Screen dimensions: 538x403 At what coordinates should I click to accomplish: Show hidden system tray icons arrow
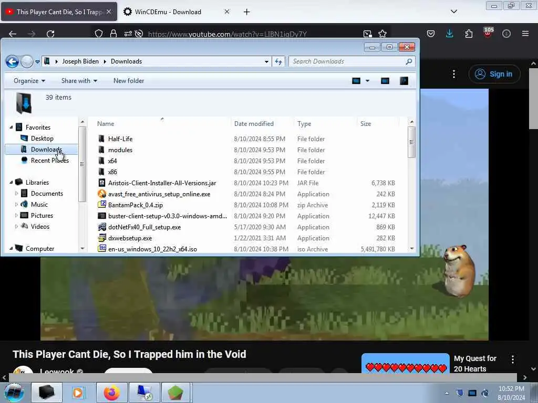coord(447,394)
